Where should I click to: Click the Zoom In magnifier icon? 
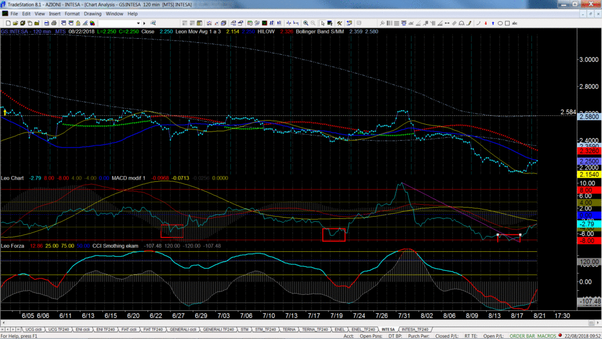(306, 24)
